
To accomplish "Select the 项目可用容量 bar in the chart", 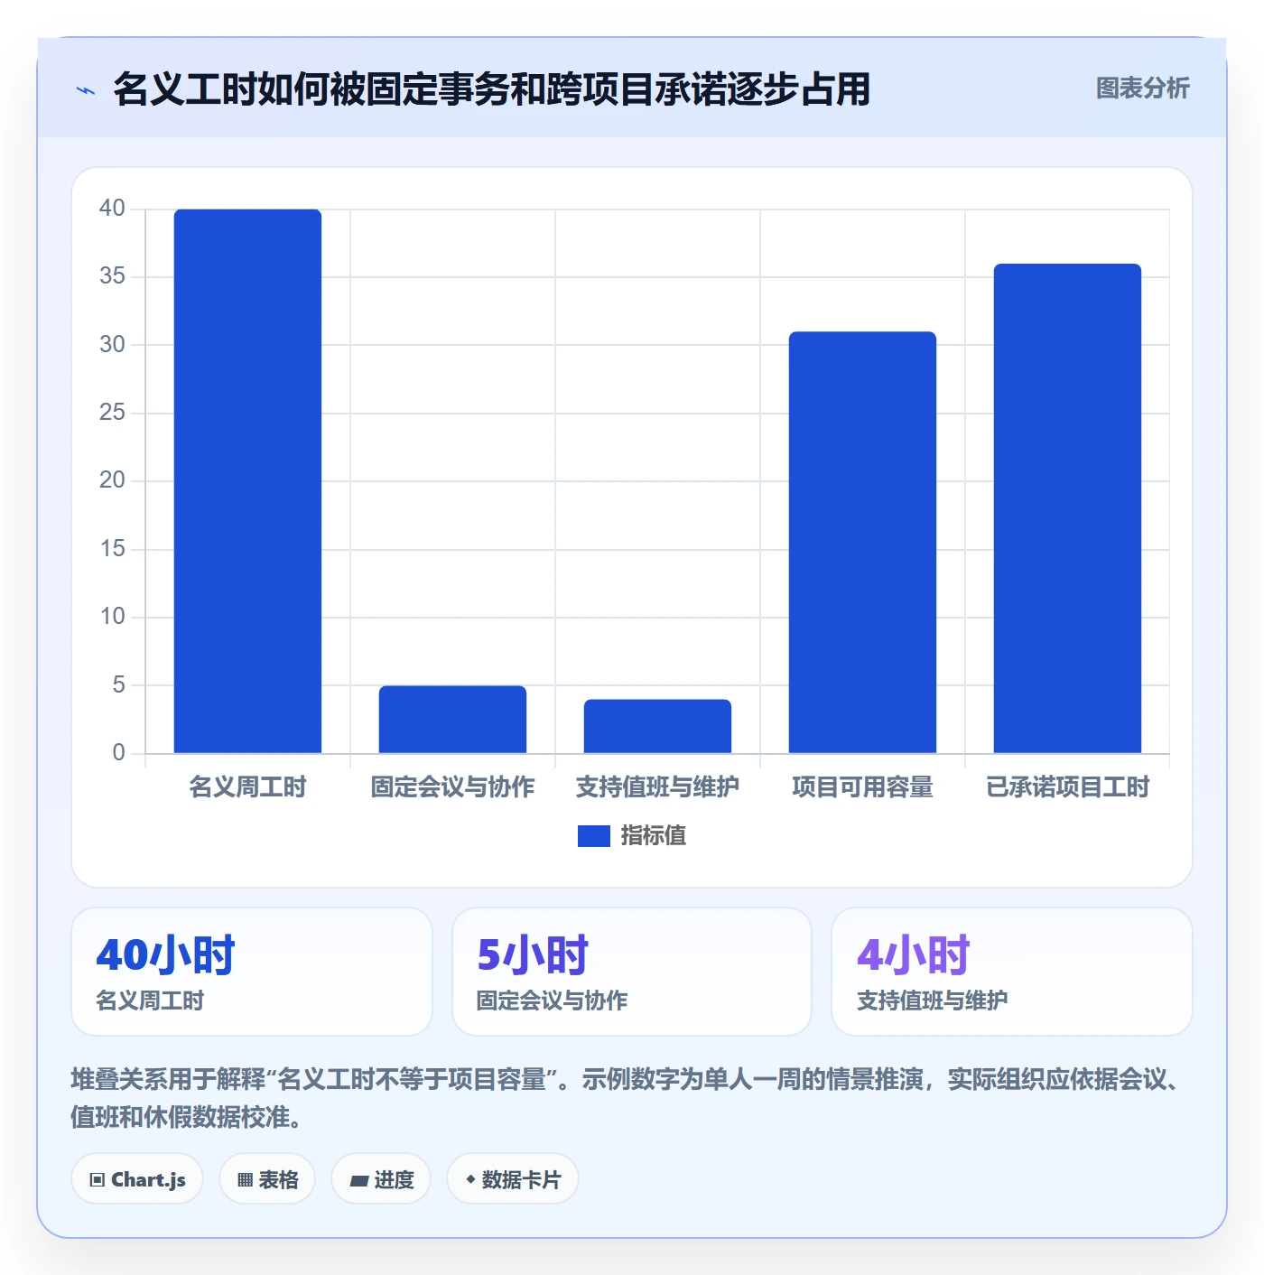I will click(862, 543).
